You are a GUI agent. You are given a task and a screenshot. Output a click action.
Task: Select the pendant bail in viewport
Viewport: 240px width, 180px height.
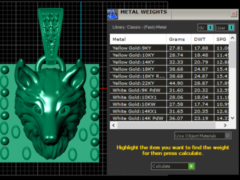[x=51, y=36]
